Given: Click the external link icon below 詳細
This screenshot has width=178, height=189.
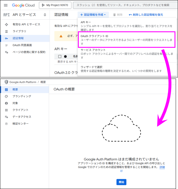Looking at the screenshot, I should (121, 171).
